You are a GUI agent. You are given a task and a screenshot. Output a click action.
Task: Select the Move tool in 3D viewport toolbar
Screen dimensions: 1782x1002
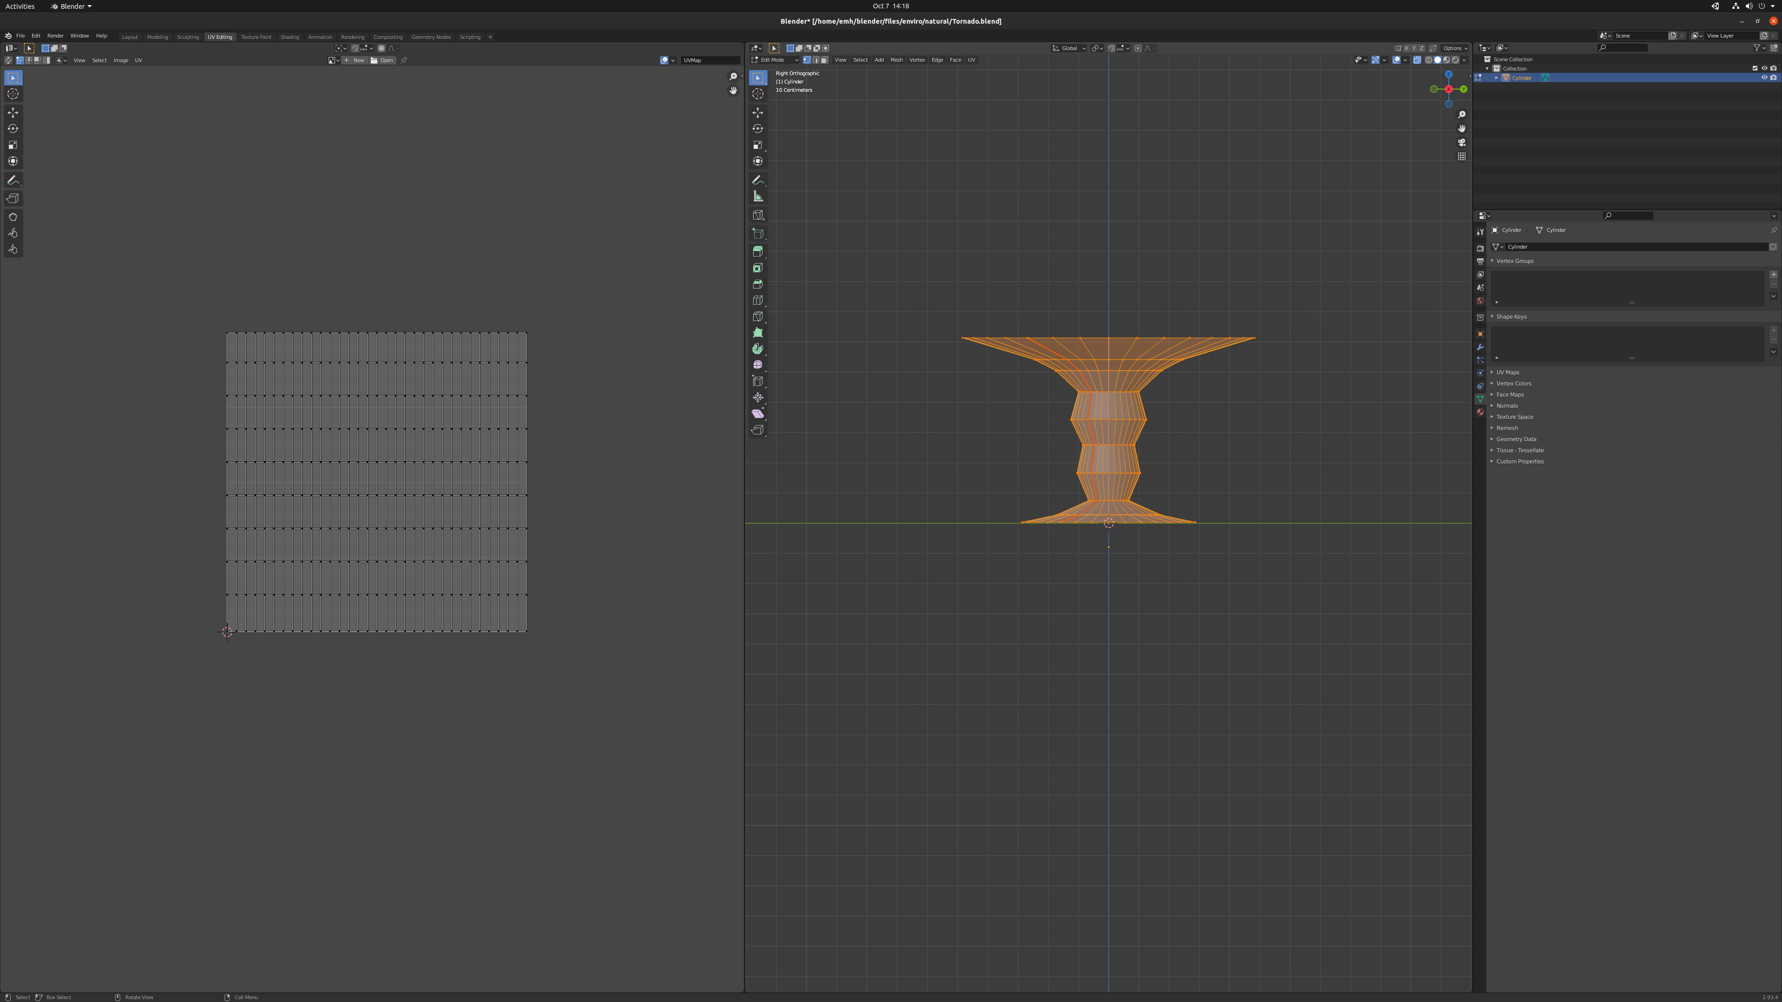tap(757, 112)
